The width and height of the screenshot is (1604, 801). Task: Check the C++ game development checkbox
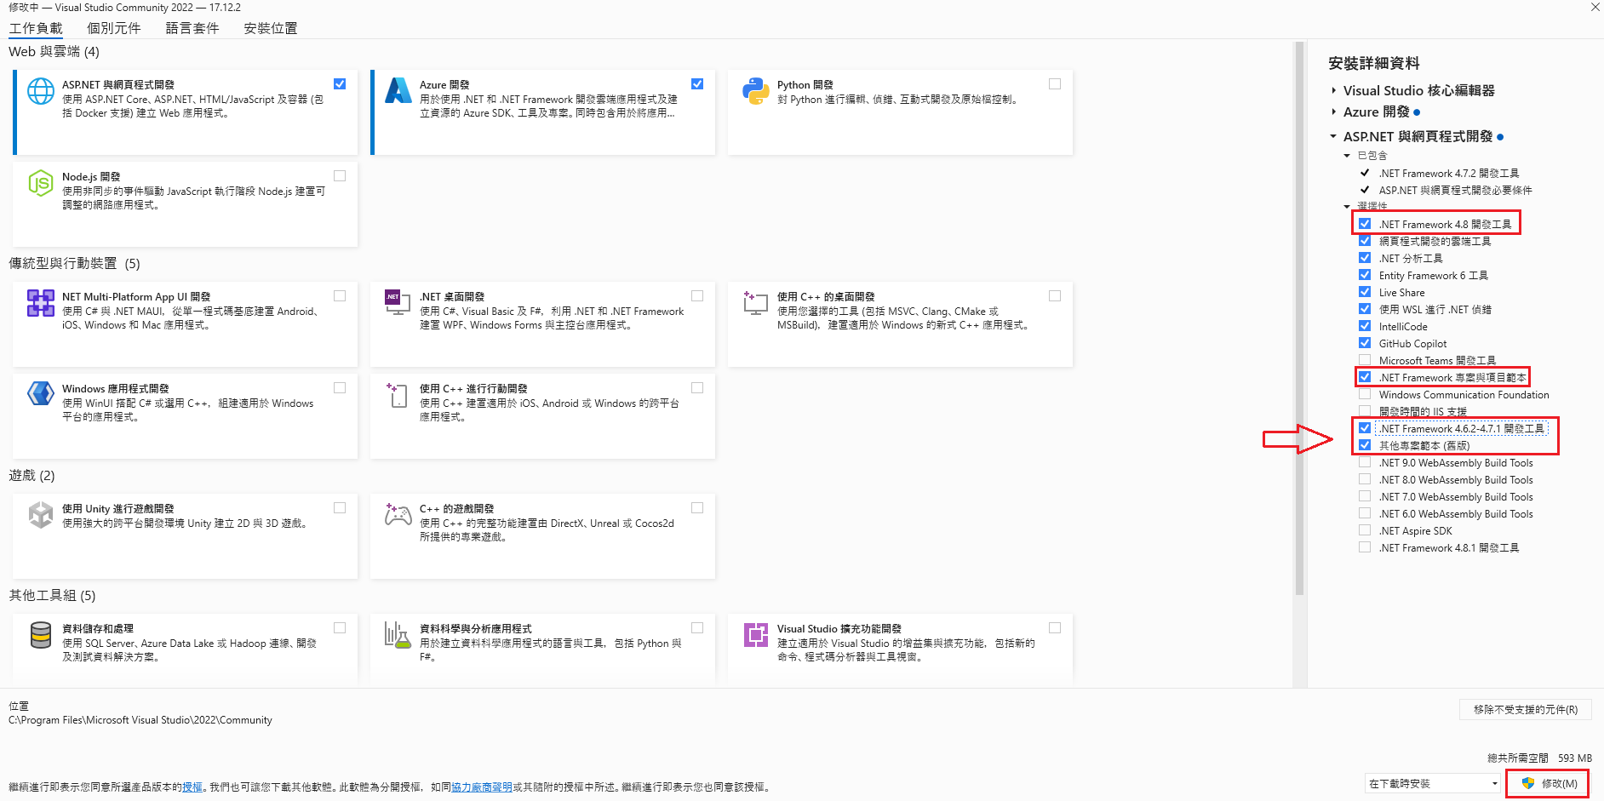tap(697, 507)
